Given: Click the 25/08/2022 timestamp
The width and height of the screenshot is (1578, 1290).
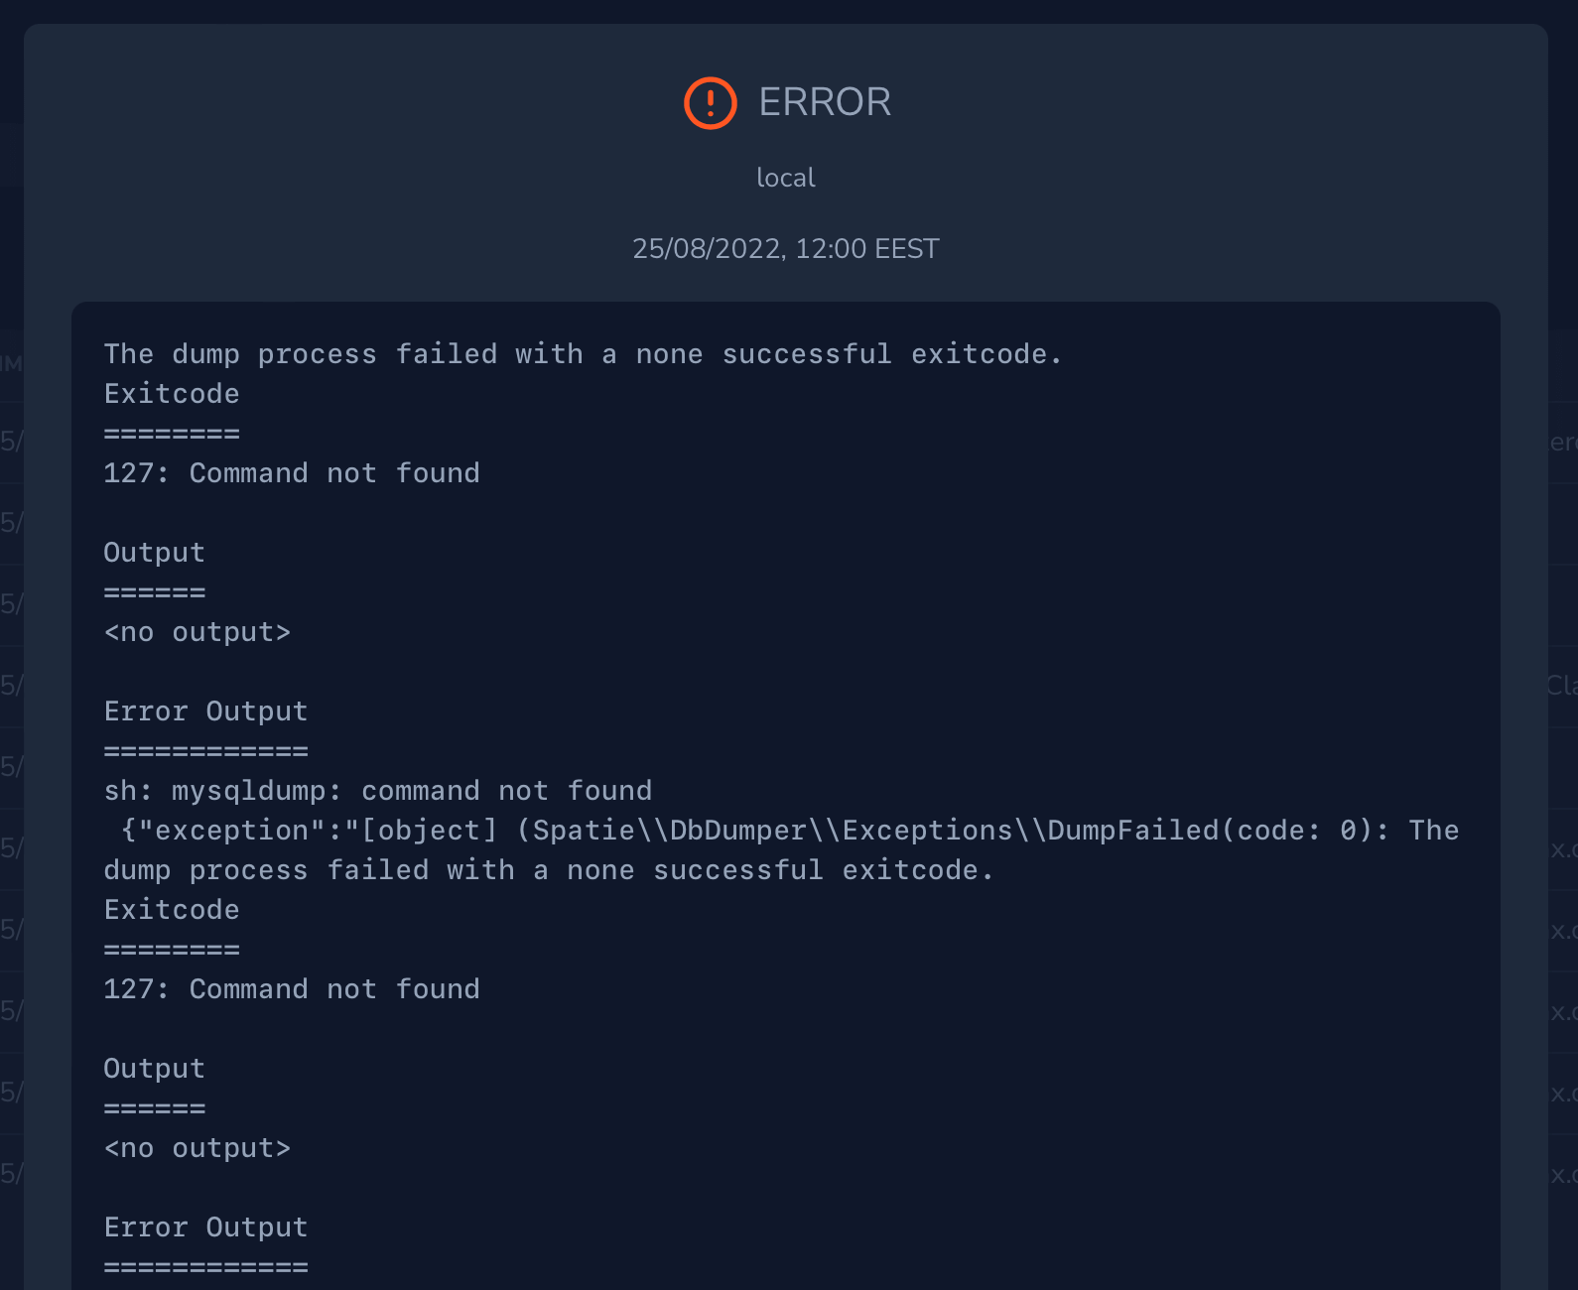Looking at the screenshot, I should (786, 248).
